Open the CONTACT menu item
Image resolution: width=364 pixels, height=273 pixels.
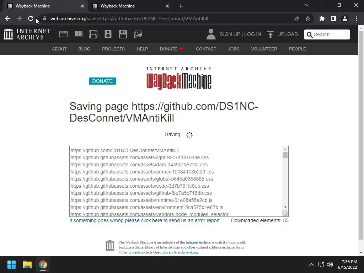pyautogui.click(x=206, y=49)
